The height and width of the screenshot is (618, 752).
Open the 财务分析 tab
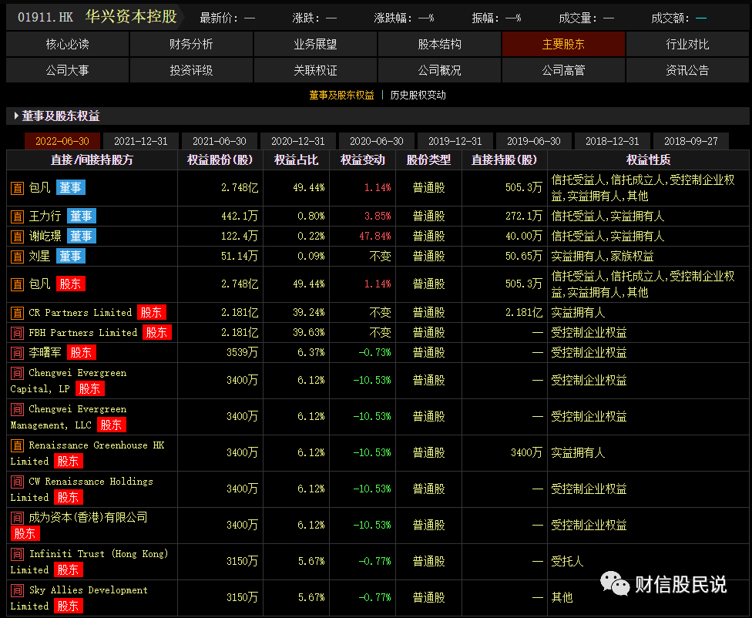[x=191, y=44]
